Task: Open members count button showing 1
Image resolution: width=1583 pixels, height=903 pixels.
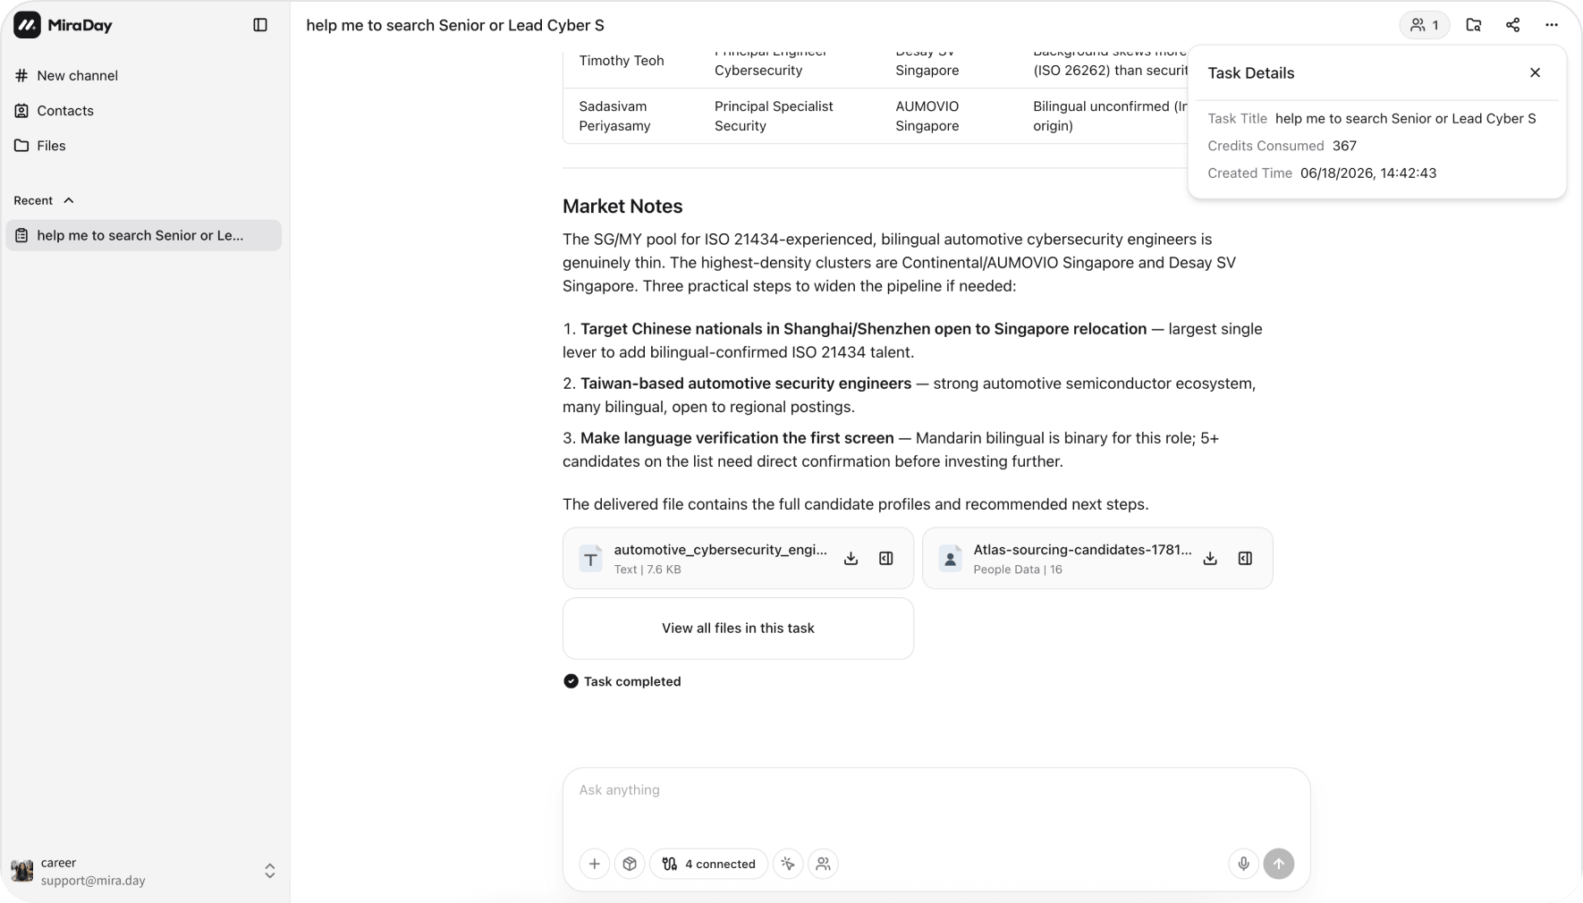Action: (1424, 25)
